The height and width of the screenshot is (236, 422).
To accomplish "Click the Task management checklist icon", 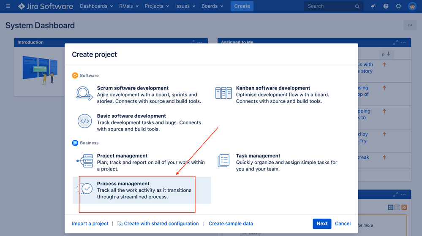I will point(223,161).
